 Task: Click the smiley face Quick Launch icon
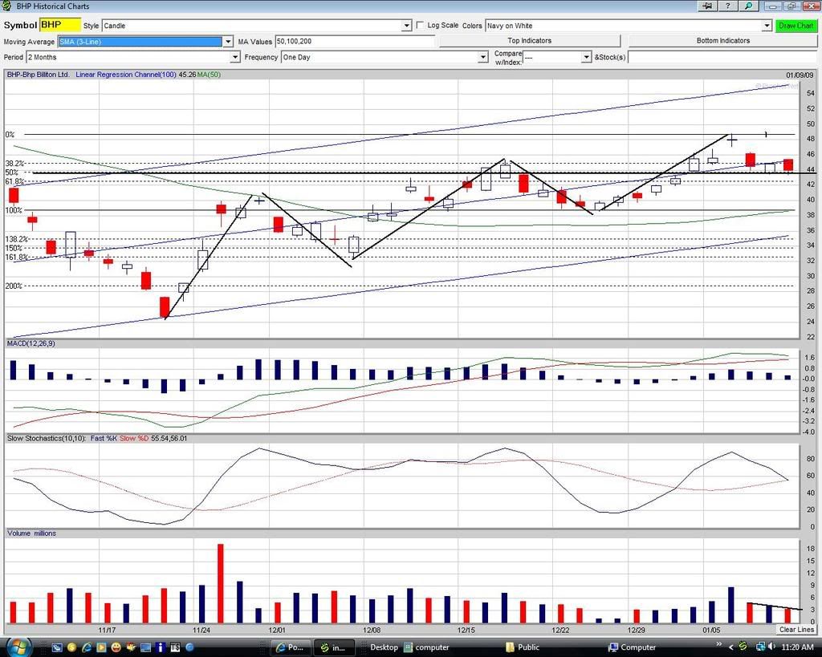[116, 647]
